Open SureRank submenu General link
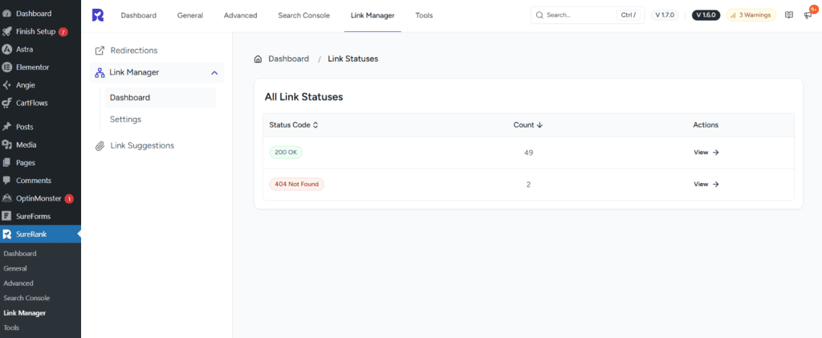This screenshot has width=822, height=338. coord(15,268)
